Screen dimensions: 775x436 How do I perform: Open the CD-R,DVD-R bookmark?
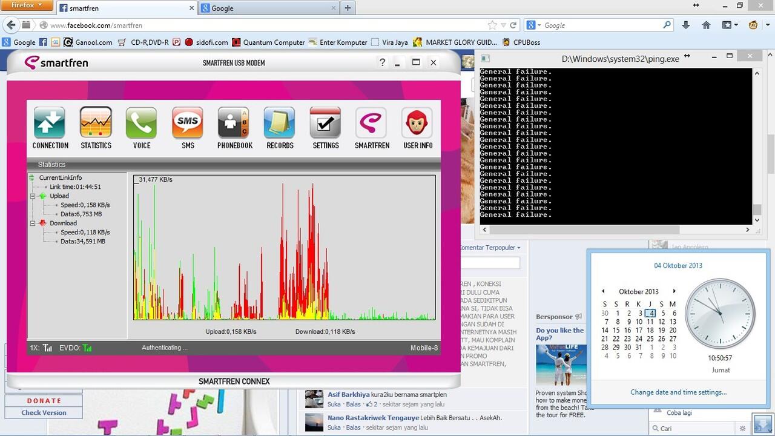[143, 42]
